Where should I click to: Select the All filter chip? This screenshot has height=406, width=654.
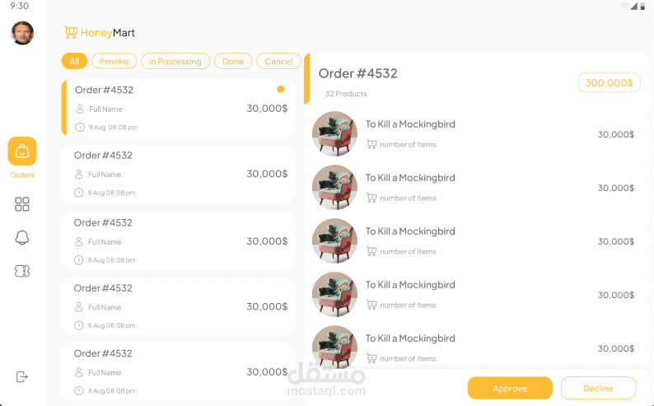pos(74,61)
